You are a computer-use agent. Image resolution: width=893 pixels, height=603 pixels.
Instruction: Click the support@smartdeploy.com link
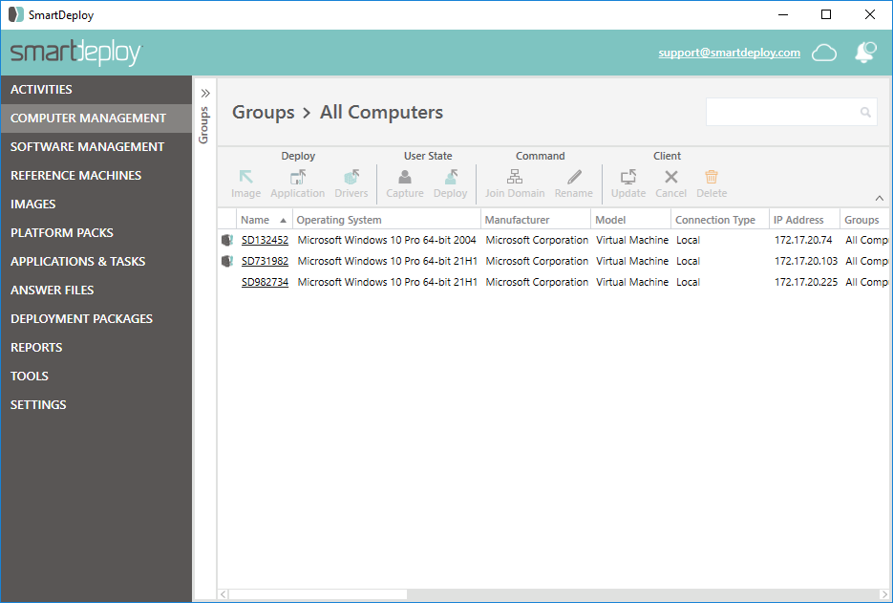coord(729,53)
